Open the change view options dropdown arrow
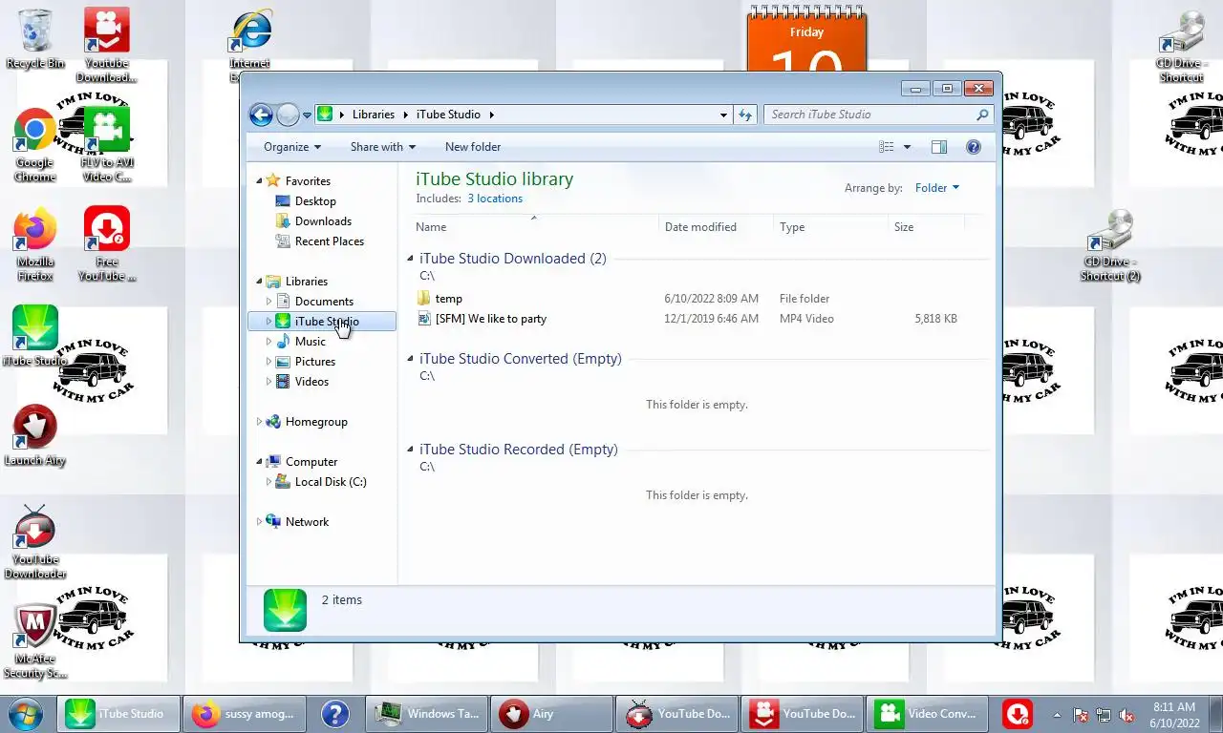 pos(907,147)
